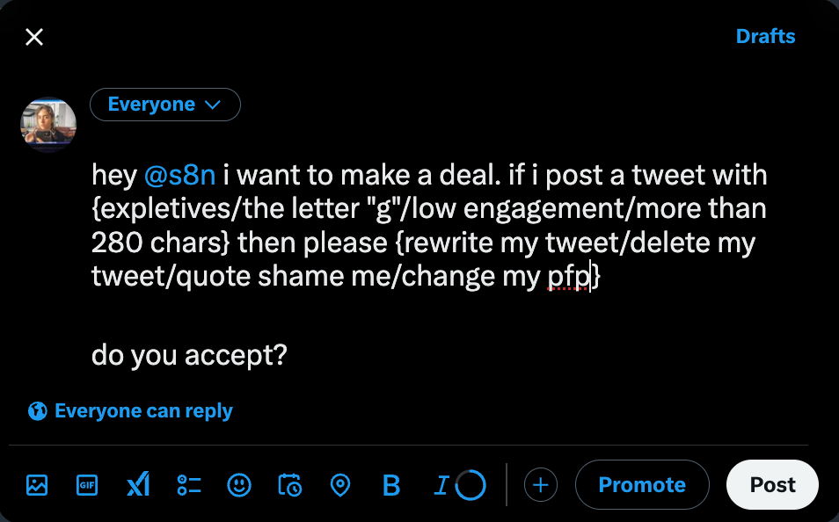The width and height of the screenshot is (839, 522).
Task: Click the globe icon beside reply setting
Action: tap(38, 411)
